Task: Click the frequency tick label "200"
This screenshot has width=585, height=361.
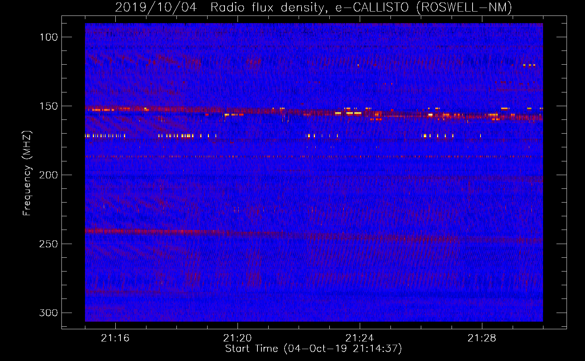Action: pyautogui.click(x=49, y=175)
